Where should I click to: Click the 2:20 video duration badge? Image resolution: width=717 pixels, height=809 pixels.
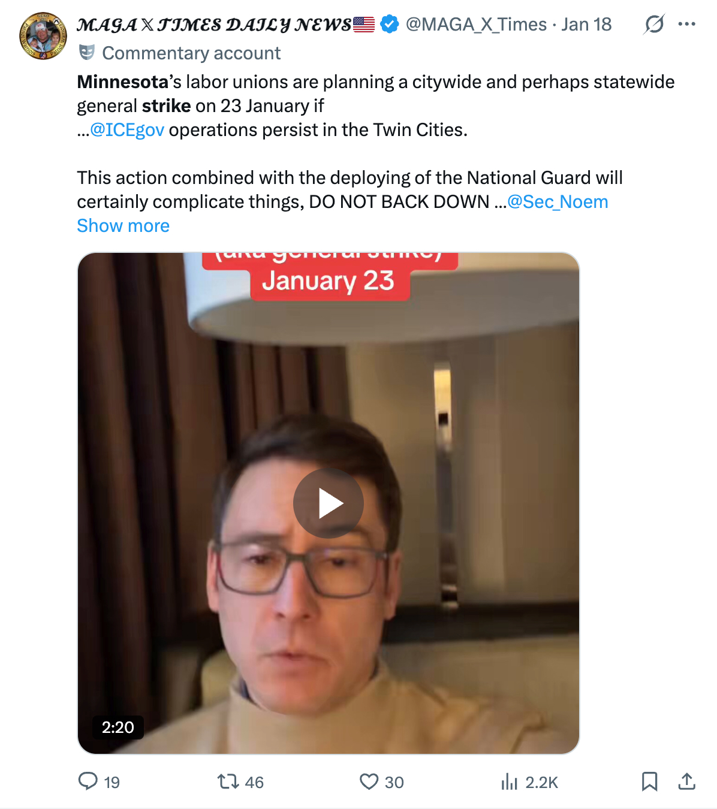click(x=118, y=728)
